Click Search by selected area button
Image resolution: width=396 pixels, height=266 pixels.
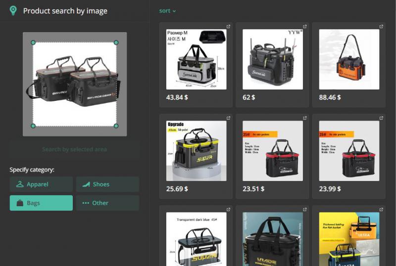74,149
